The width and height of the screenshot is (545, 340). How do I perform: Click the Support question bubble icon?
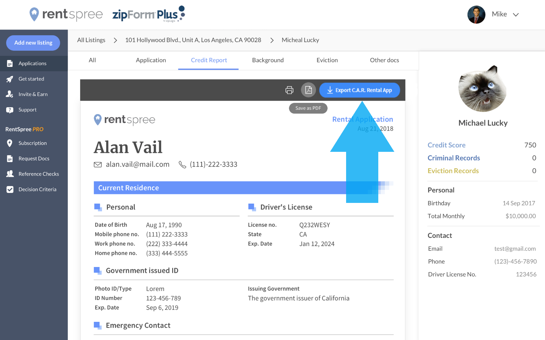[10, 110]
